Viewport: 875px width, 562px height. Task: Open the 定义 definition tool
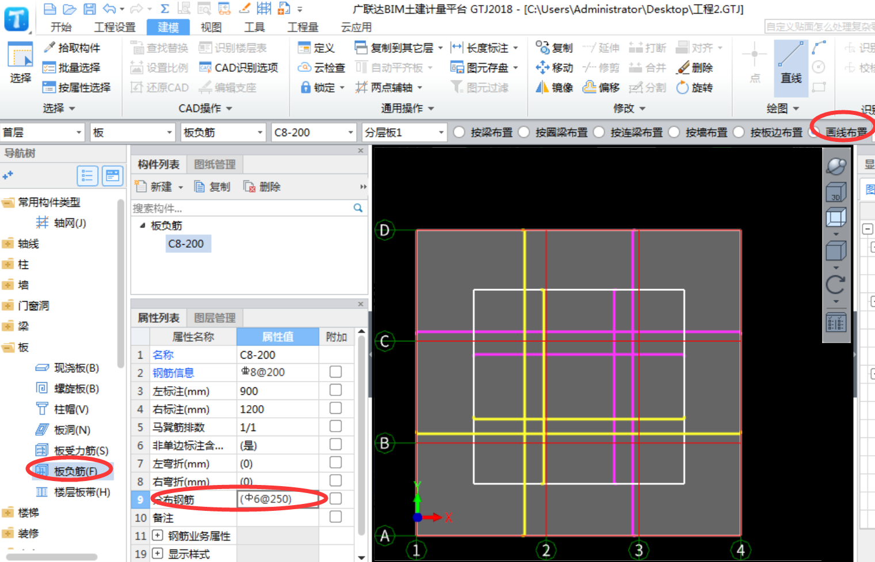pos(316,48)
